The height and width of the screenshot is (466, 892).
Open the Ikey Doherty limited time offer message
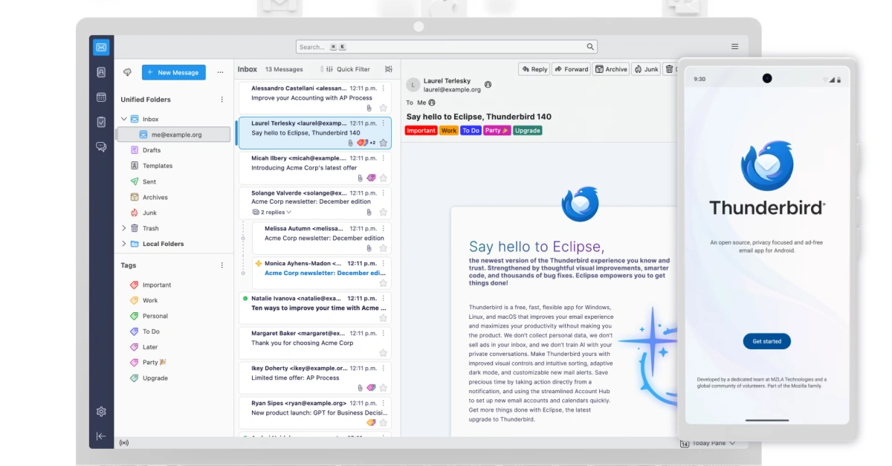click(314, 377)
